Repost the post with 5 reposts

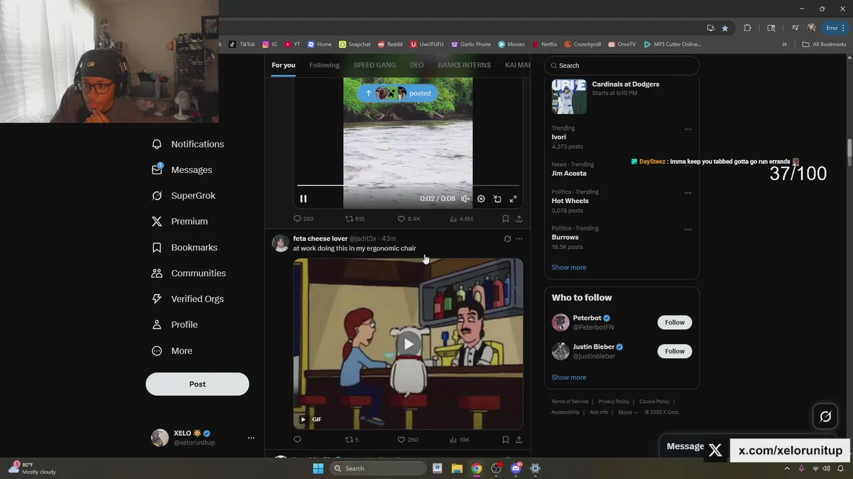tap(352, 439)
